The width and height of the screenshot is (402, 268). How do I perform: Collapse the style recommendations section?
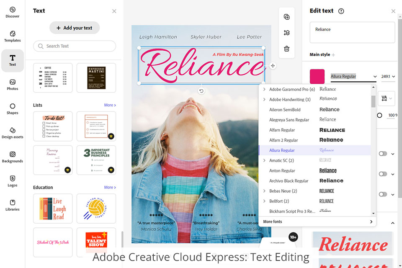392,223
